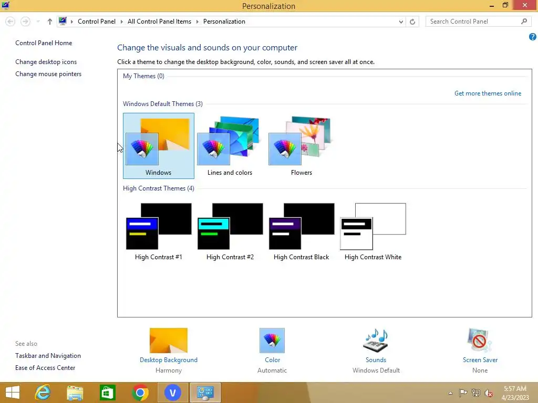The height and width of the screenshot is (403, 538).
Task: Click the Desktop Background link
Action: click(169, 360)
